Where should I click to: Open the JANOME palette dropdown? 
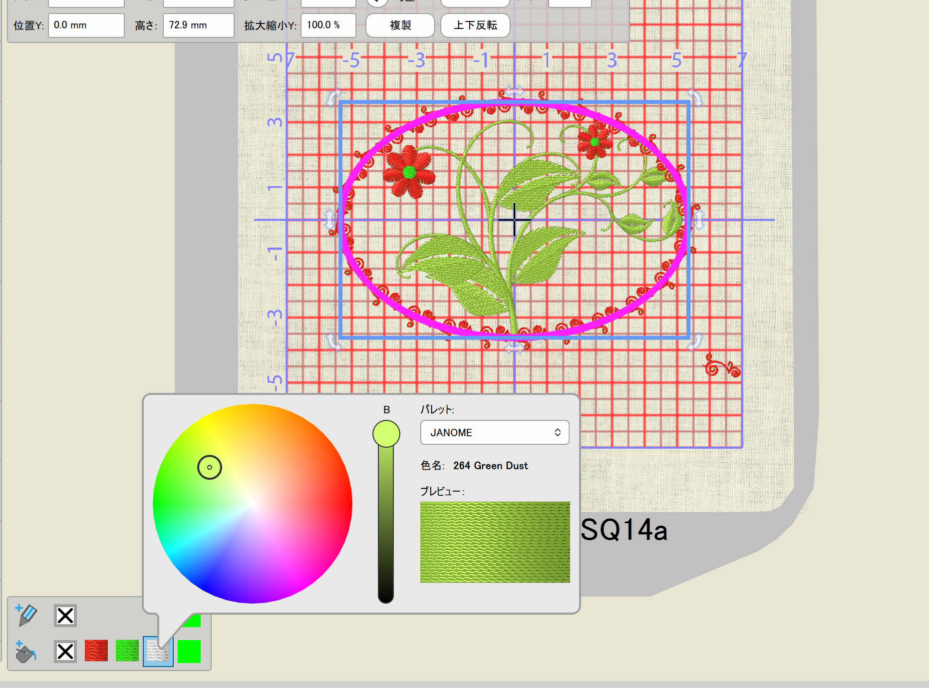coord(494,432)
